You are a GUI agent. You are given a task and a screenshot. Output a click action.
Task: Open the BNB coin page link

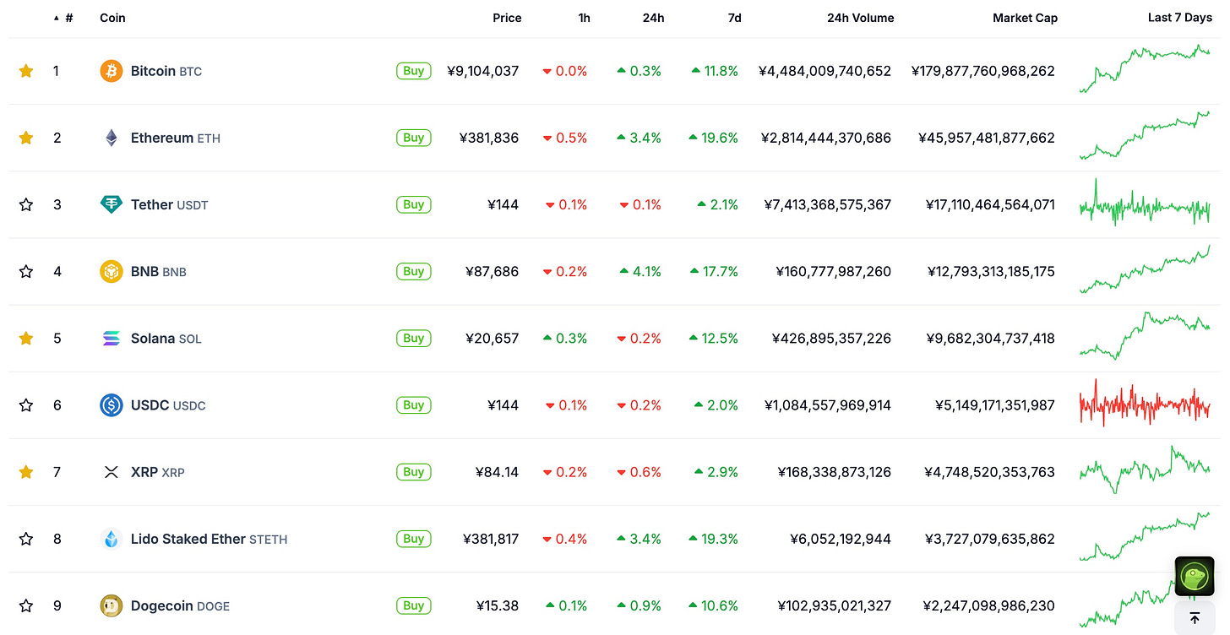pos(159,271)
